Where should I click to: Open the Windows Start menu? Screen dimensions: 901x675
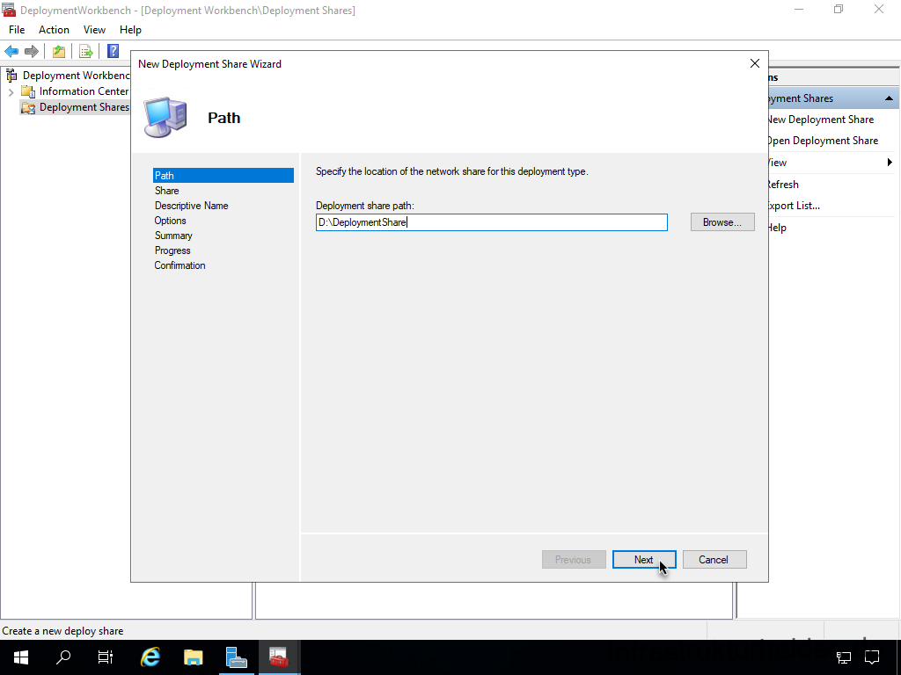point(21,657)
